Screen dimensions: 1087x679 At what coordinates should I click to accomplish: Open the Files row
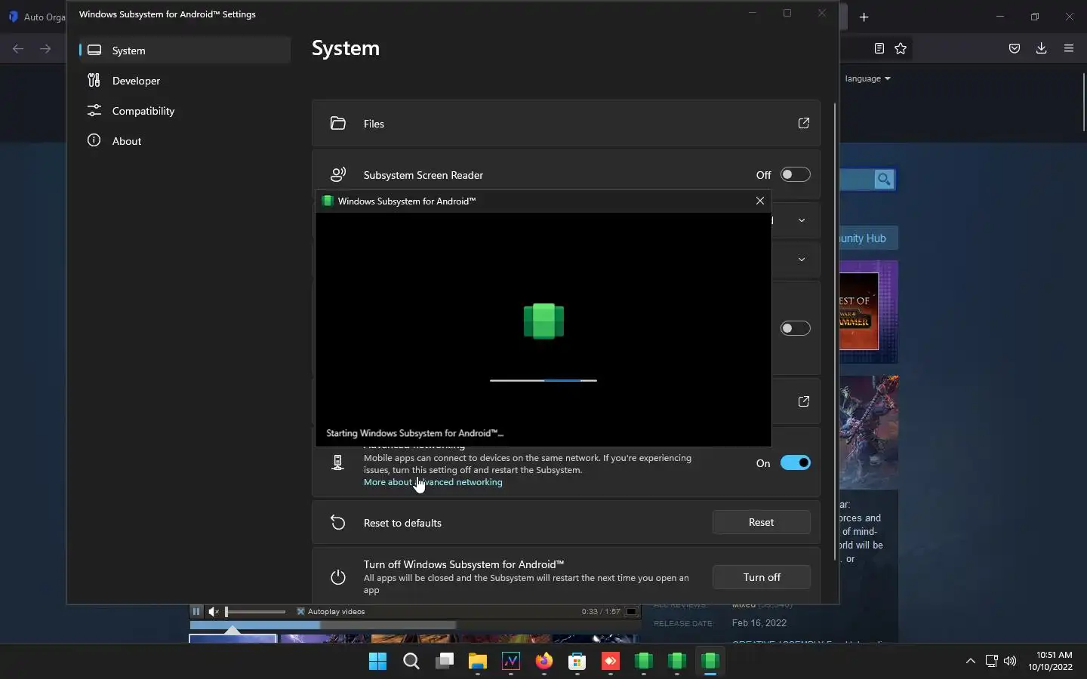pyautogui.click(x=566, y=124)
